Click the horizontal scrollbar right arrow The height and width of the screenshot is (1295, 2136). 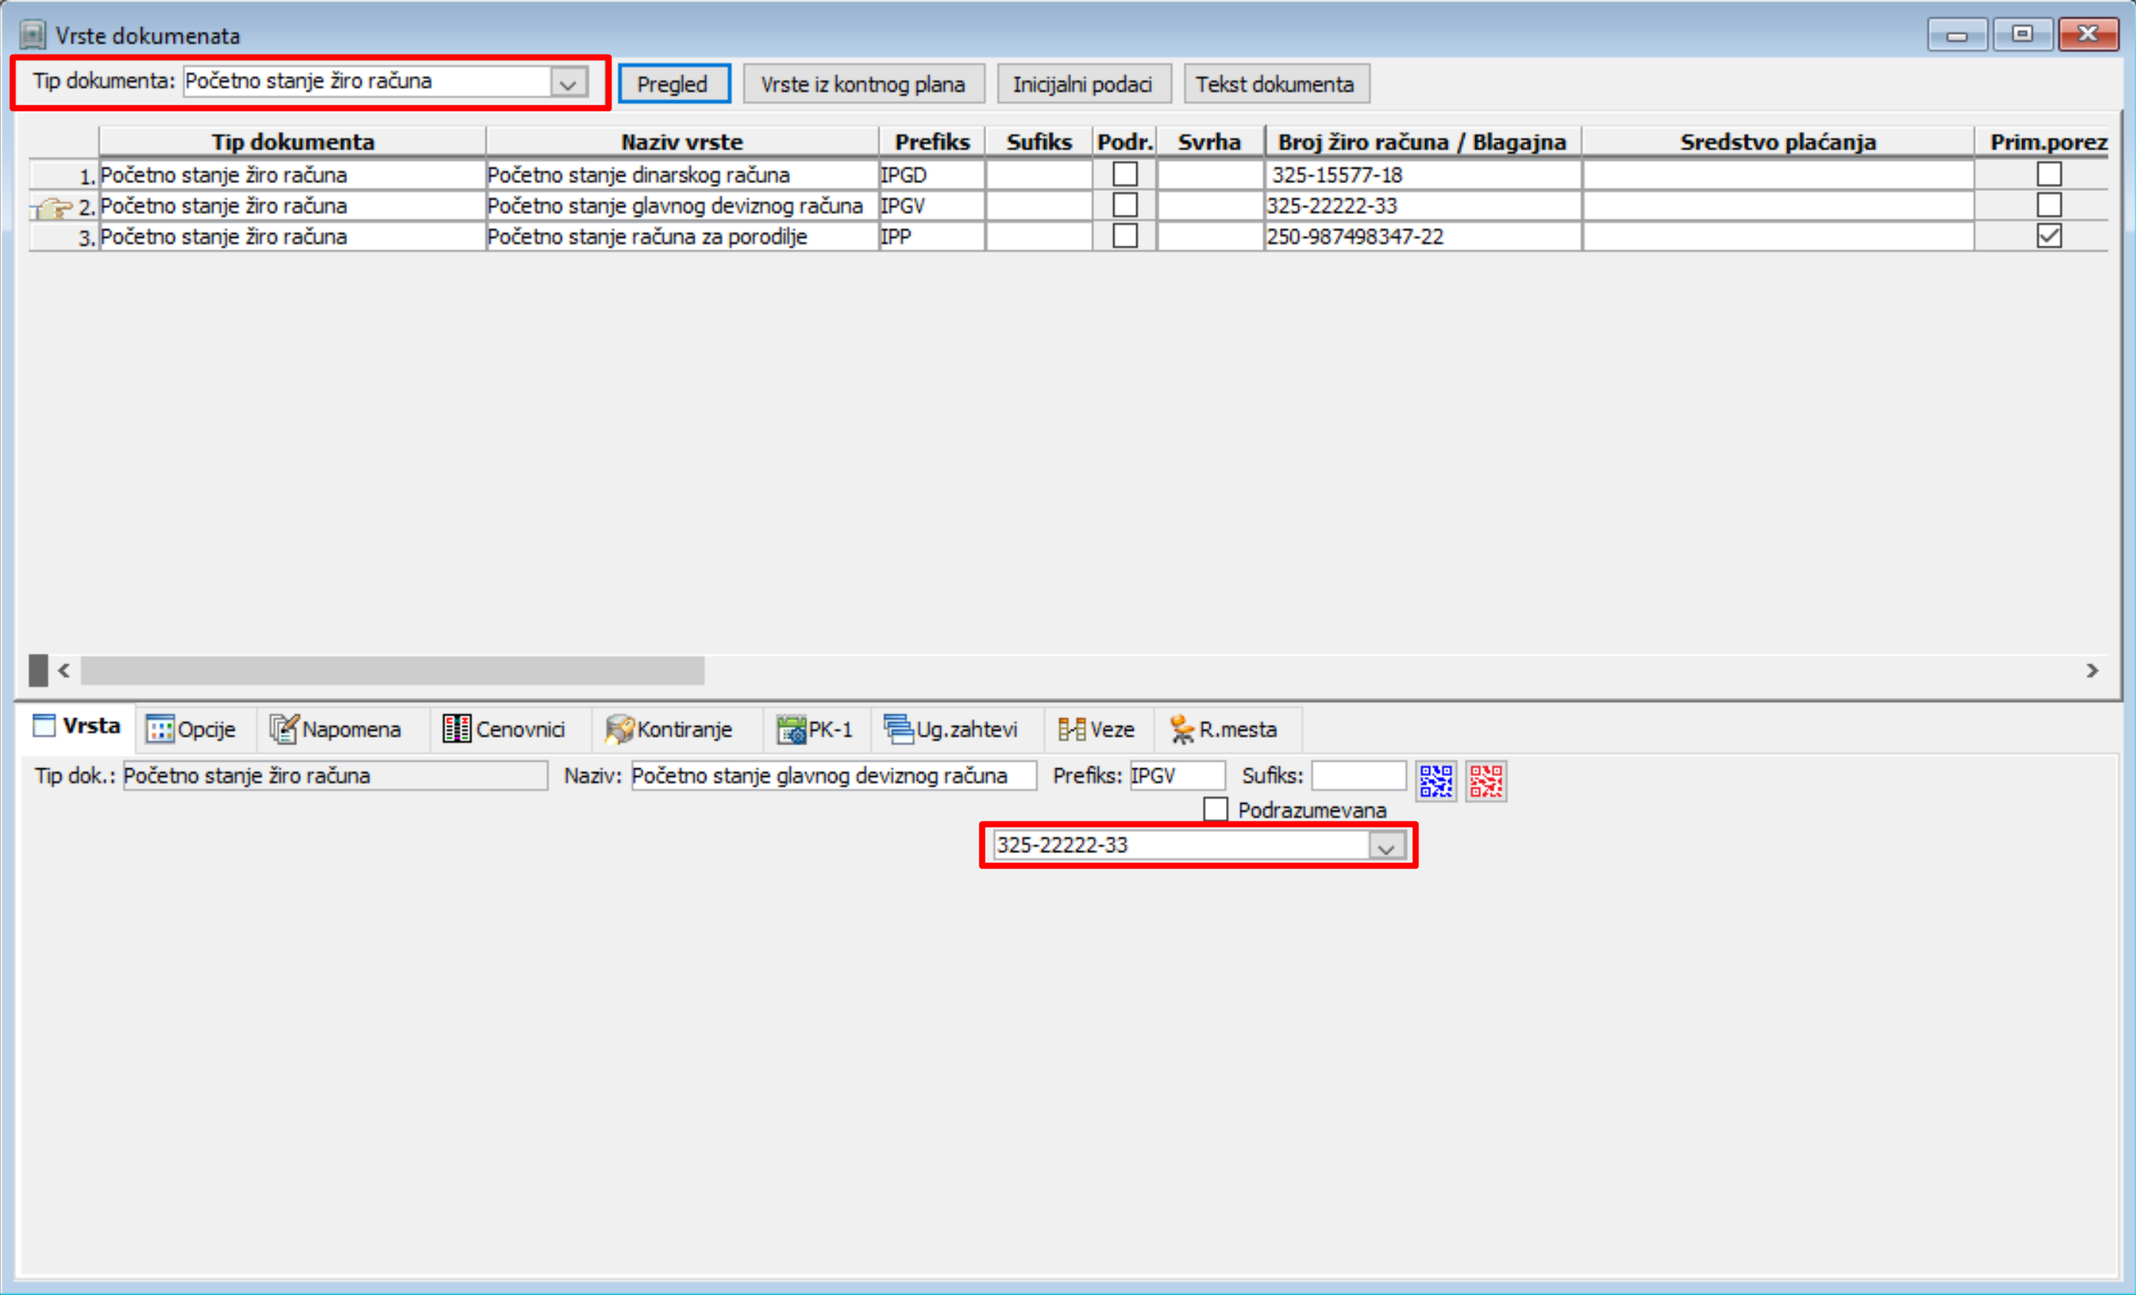(2092, 670)
